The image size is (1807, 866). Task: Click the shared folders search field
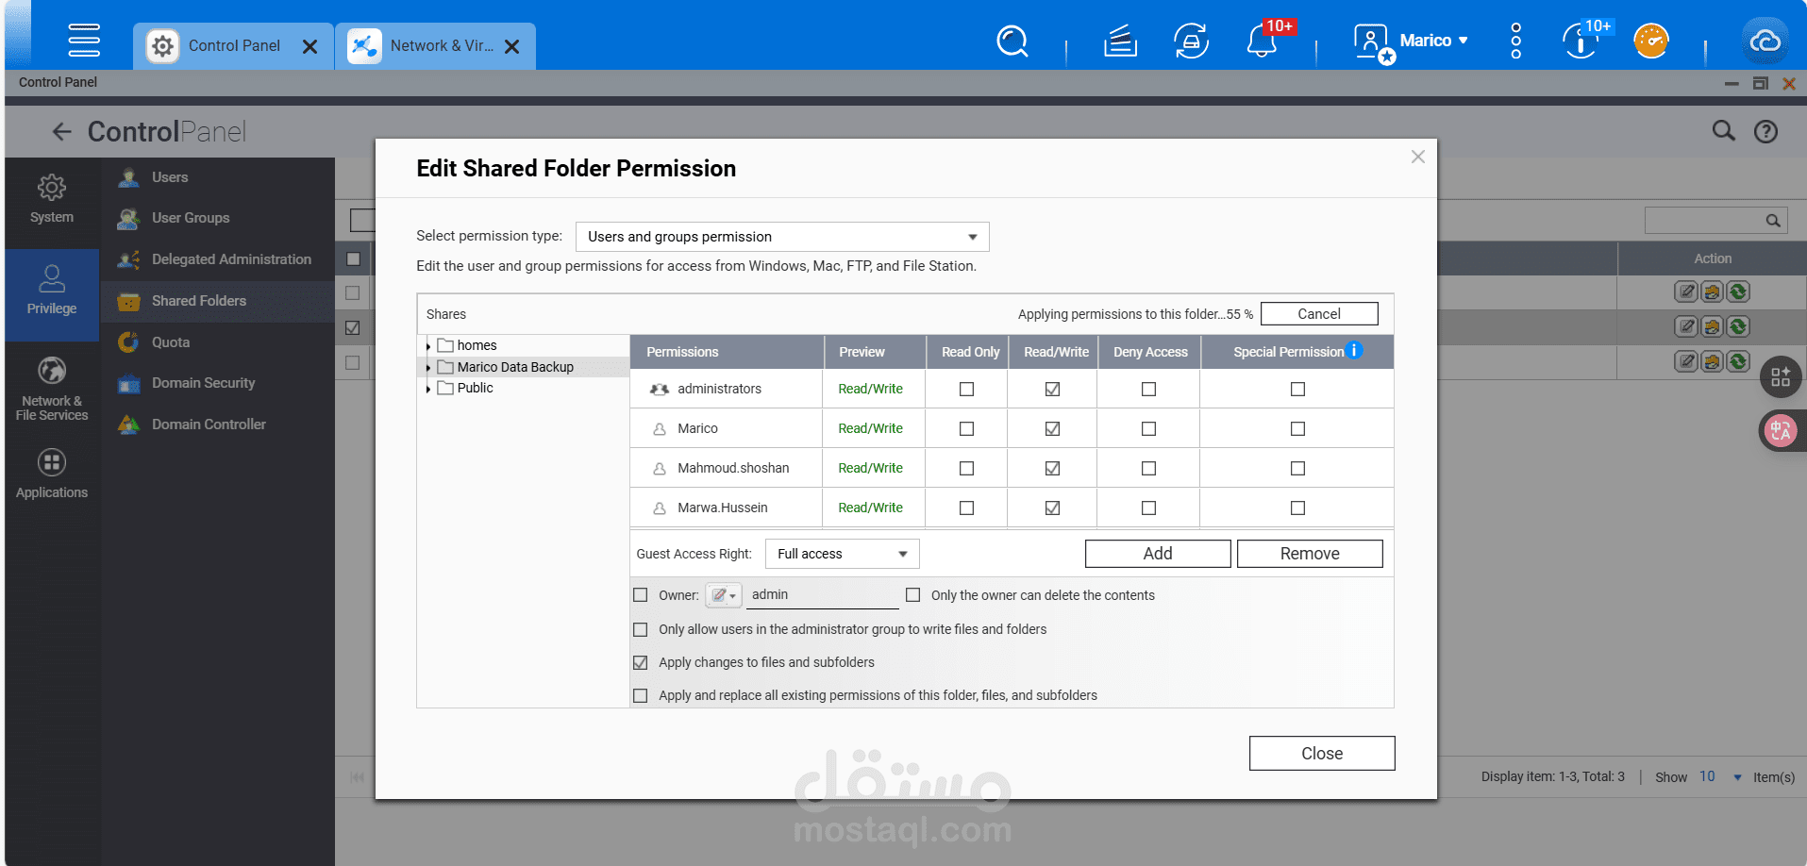click(x=1706, y=221)
